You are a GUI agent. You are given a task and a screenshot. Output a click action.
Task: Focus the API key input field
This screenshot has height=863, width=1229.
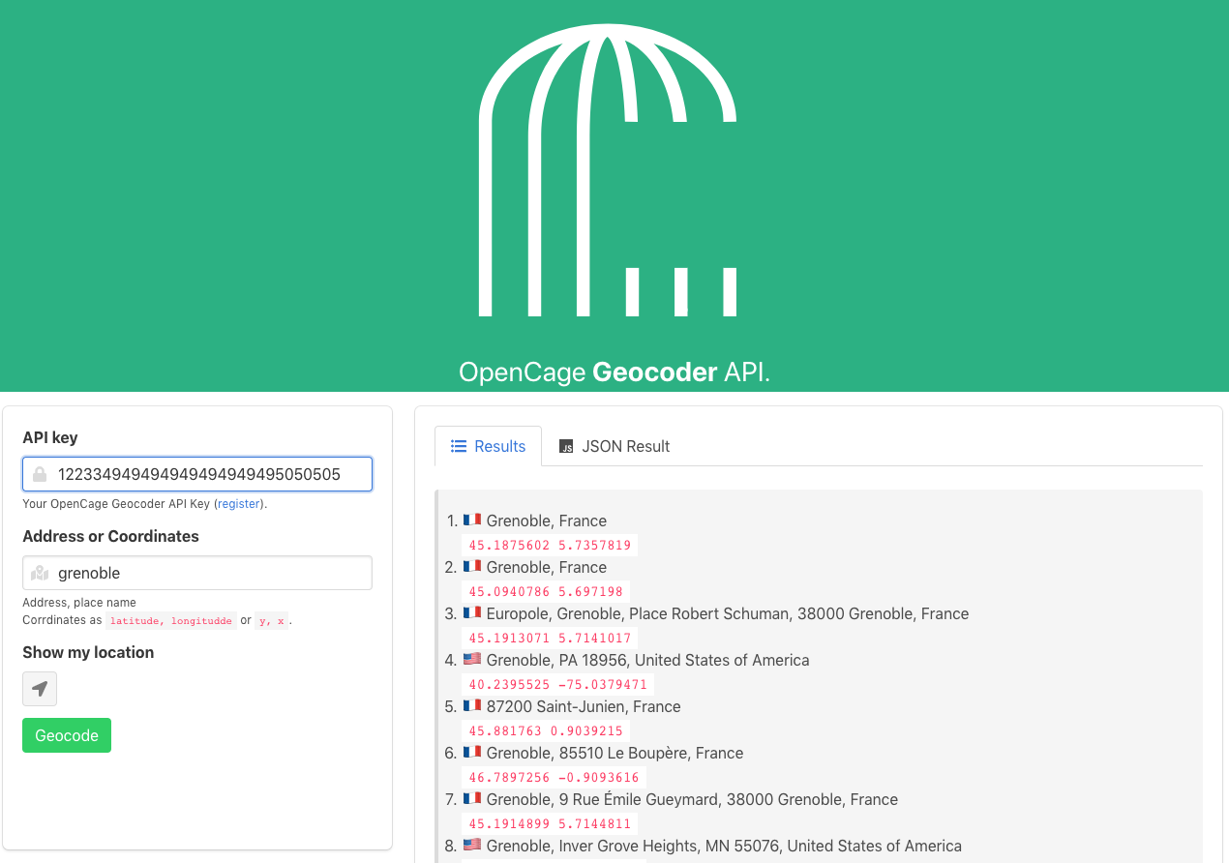tap(197, 474)
